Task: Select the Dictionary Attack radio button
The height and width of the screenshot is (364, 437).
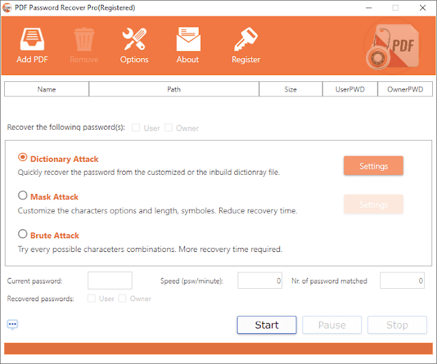Action: pyautogui.click(x=23, y=158)
